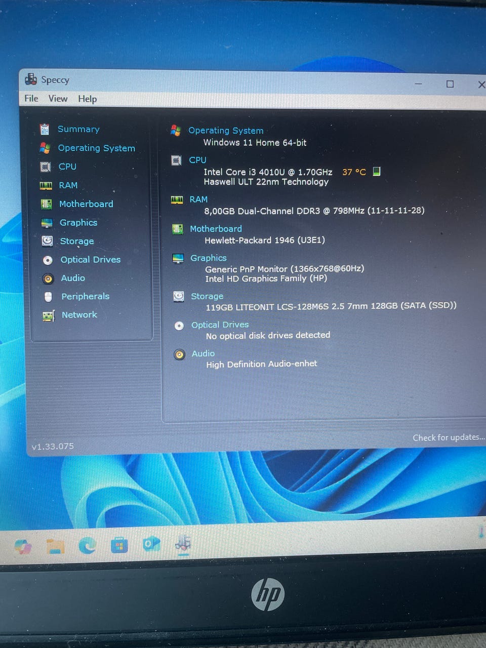Go to the CPU section in sidebar
The height and width of the screenshot is (648, 486).
(x=67, y=167)
